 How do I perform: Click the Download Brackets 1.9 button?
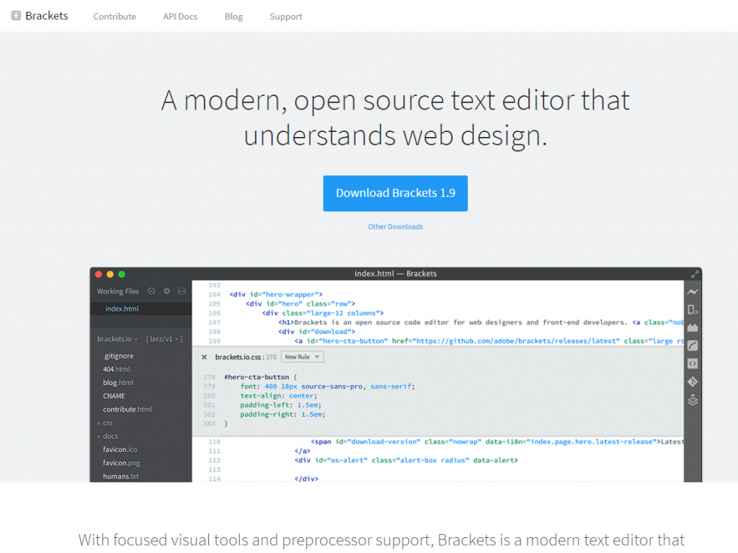coord(395,193)
